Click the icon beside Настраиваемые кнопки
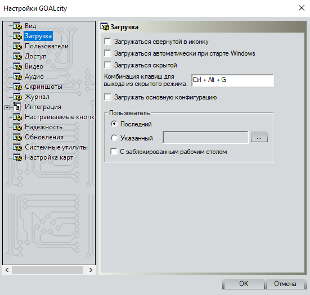This screenshot has height=295, width=310. 17,117
